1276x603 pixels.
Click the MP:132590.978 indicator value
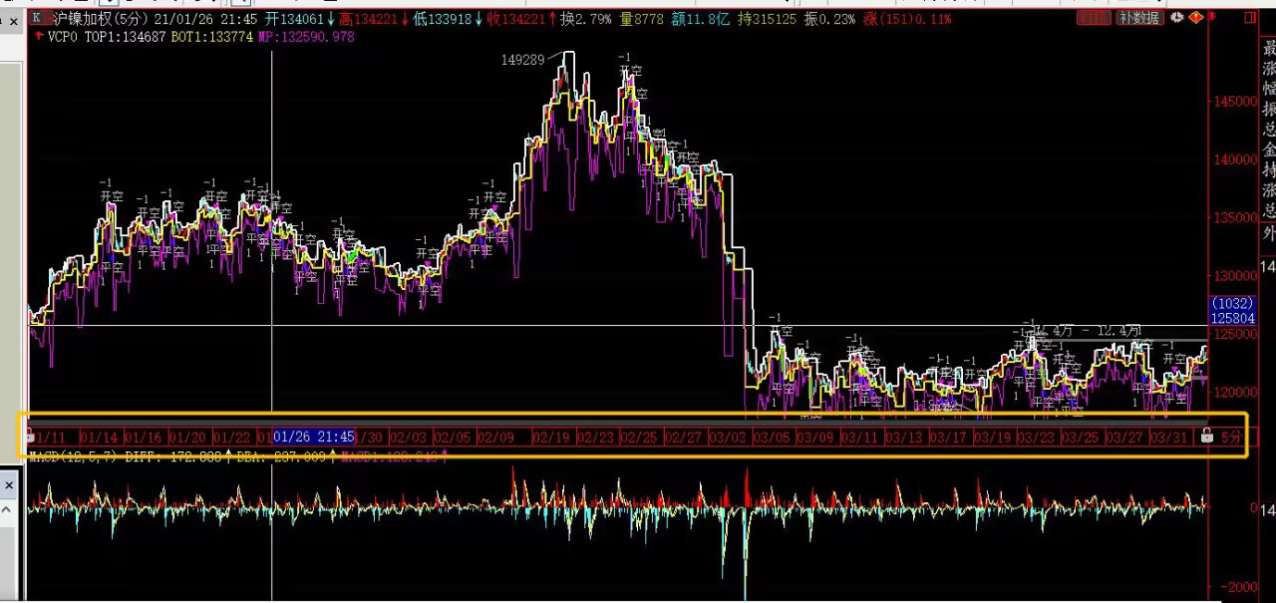tap(305, 37)
